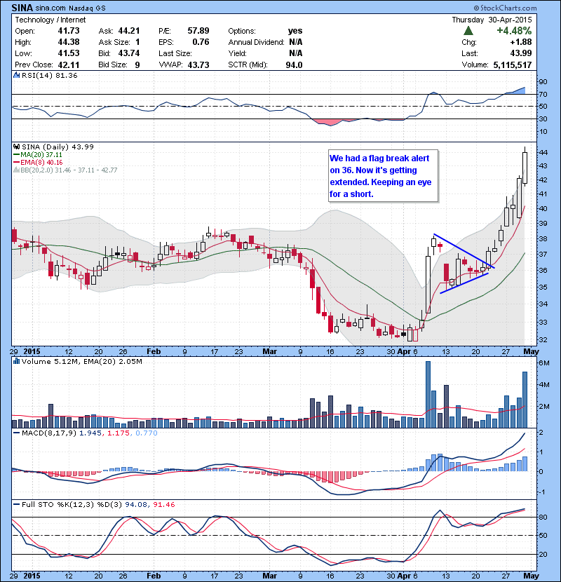This screenshot has width=561, height=582.
Task: Click the Volume panel bar-chart icon
Action: click(16, 361)
